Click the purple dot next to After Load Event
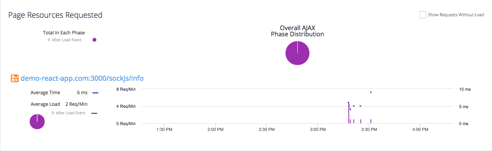 (x=94, y=40)
